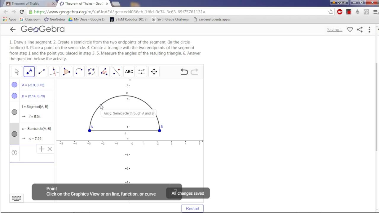
Task: Select the Angle measurement tool
Action: pos(104,72)
